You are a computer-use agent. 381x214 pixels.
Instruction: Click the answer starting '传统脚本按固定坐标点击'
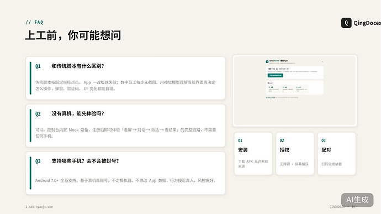[125, 86]
